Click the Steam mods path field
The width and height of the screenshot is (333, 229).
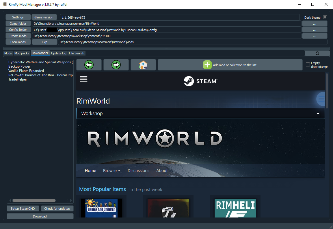(x=167, y=36)
